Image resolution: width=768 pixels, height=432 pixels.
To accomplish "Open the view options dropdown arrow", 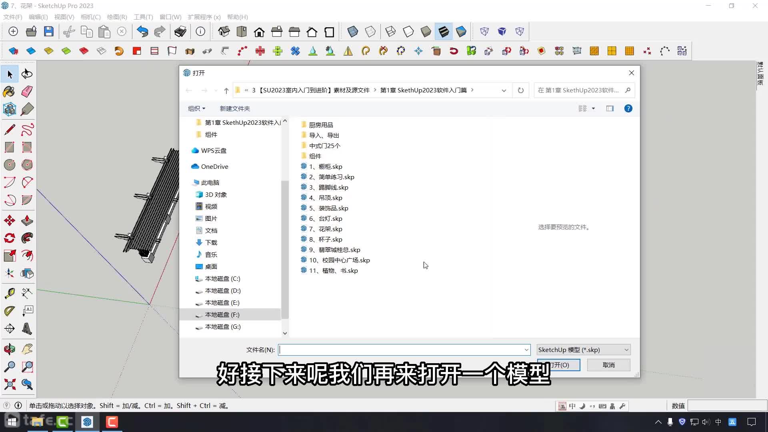I will (x=593, y=108).
